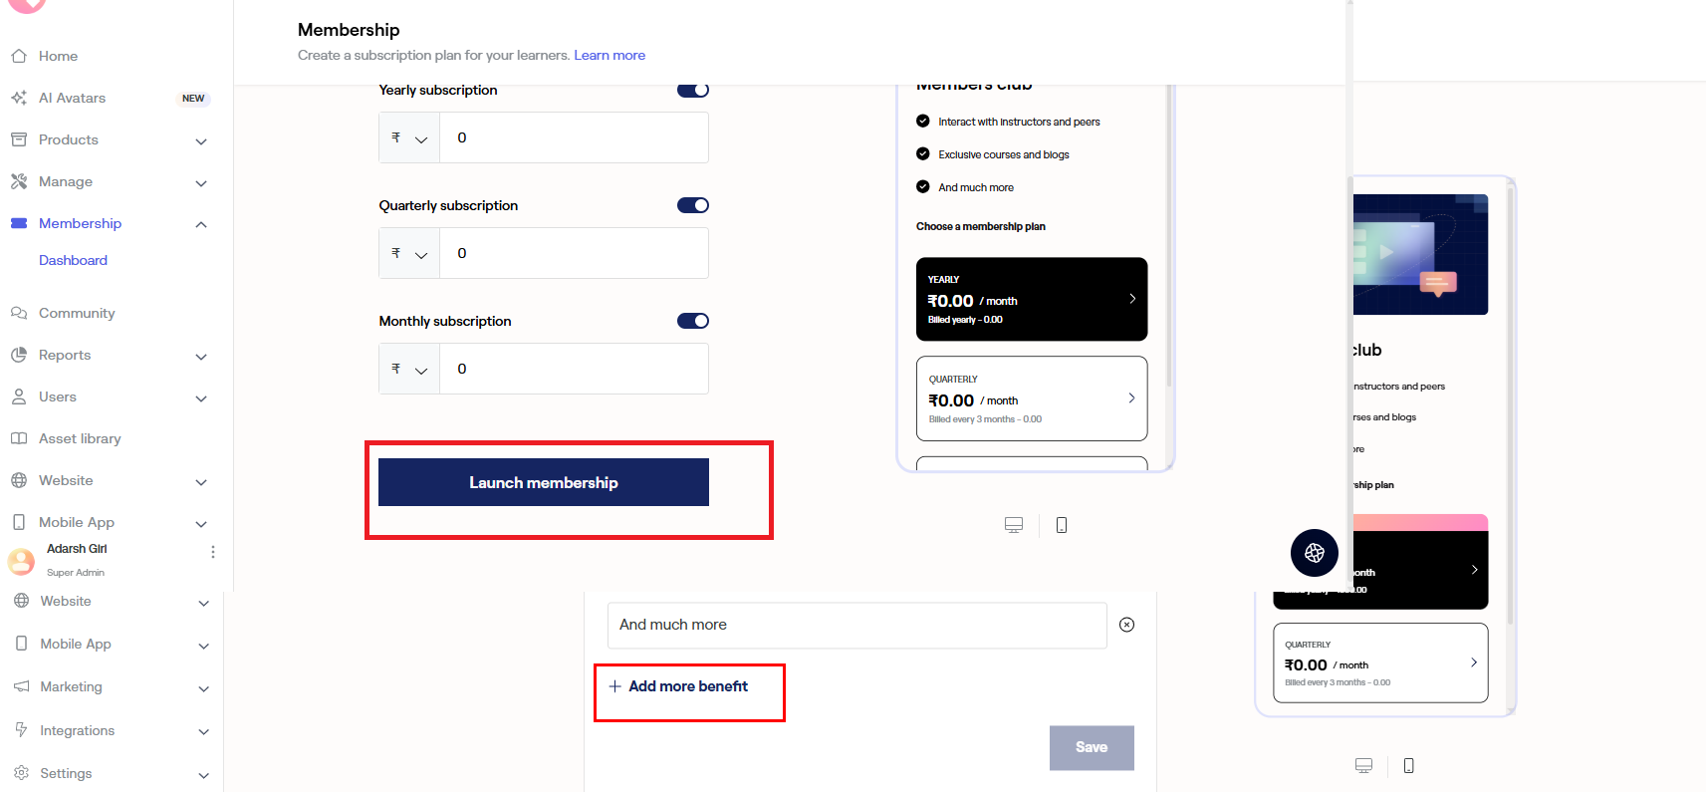
Task: Disable the Yearly subscription toggle
Action: (693, 90)
